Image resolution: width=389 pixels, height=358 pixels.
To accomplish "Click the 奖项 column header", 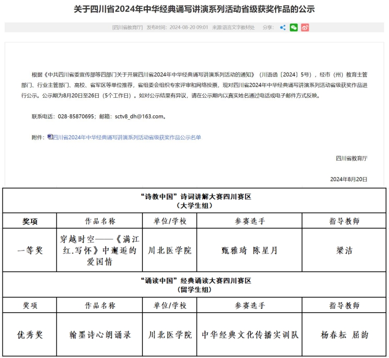I will click(29, 219).
